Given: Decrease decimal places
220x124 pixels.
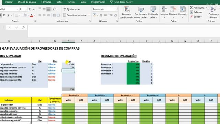Looking at the screenshot, I should 115,15.
